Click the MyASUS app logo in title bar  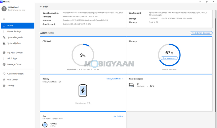point(2,2)
